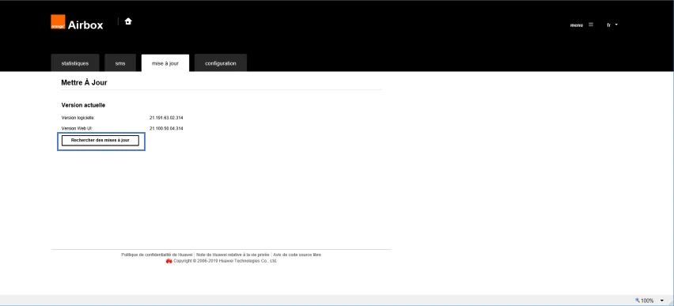Click the Huawei copyright text

click(x=225, y=261)
